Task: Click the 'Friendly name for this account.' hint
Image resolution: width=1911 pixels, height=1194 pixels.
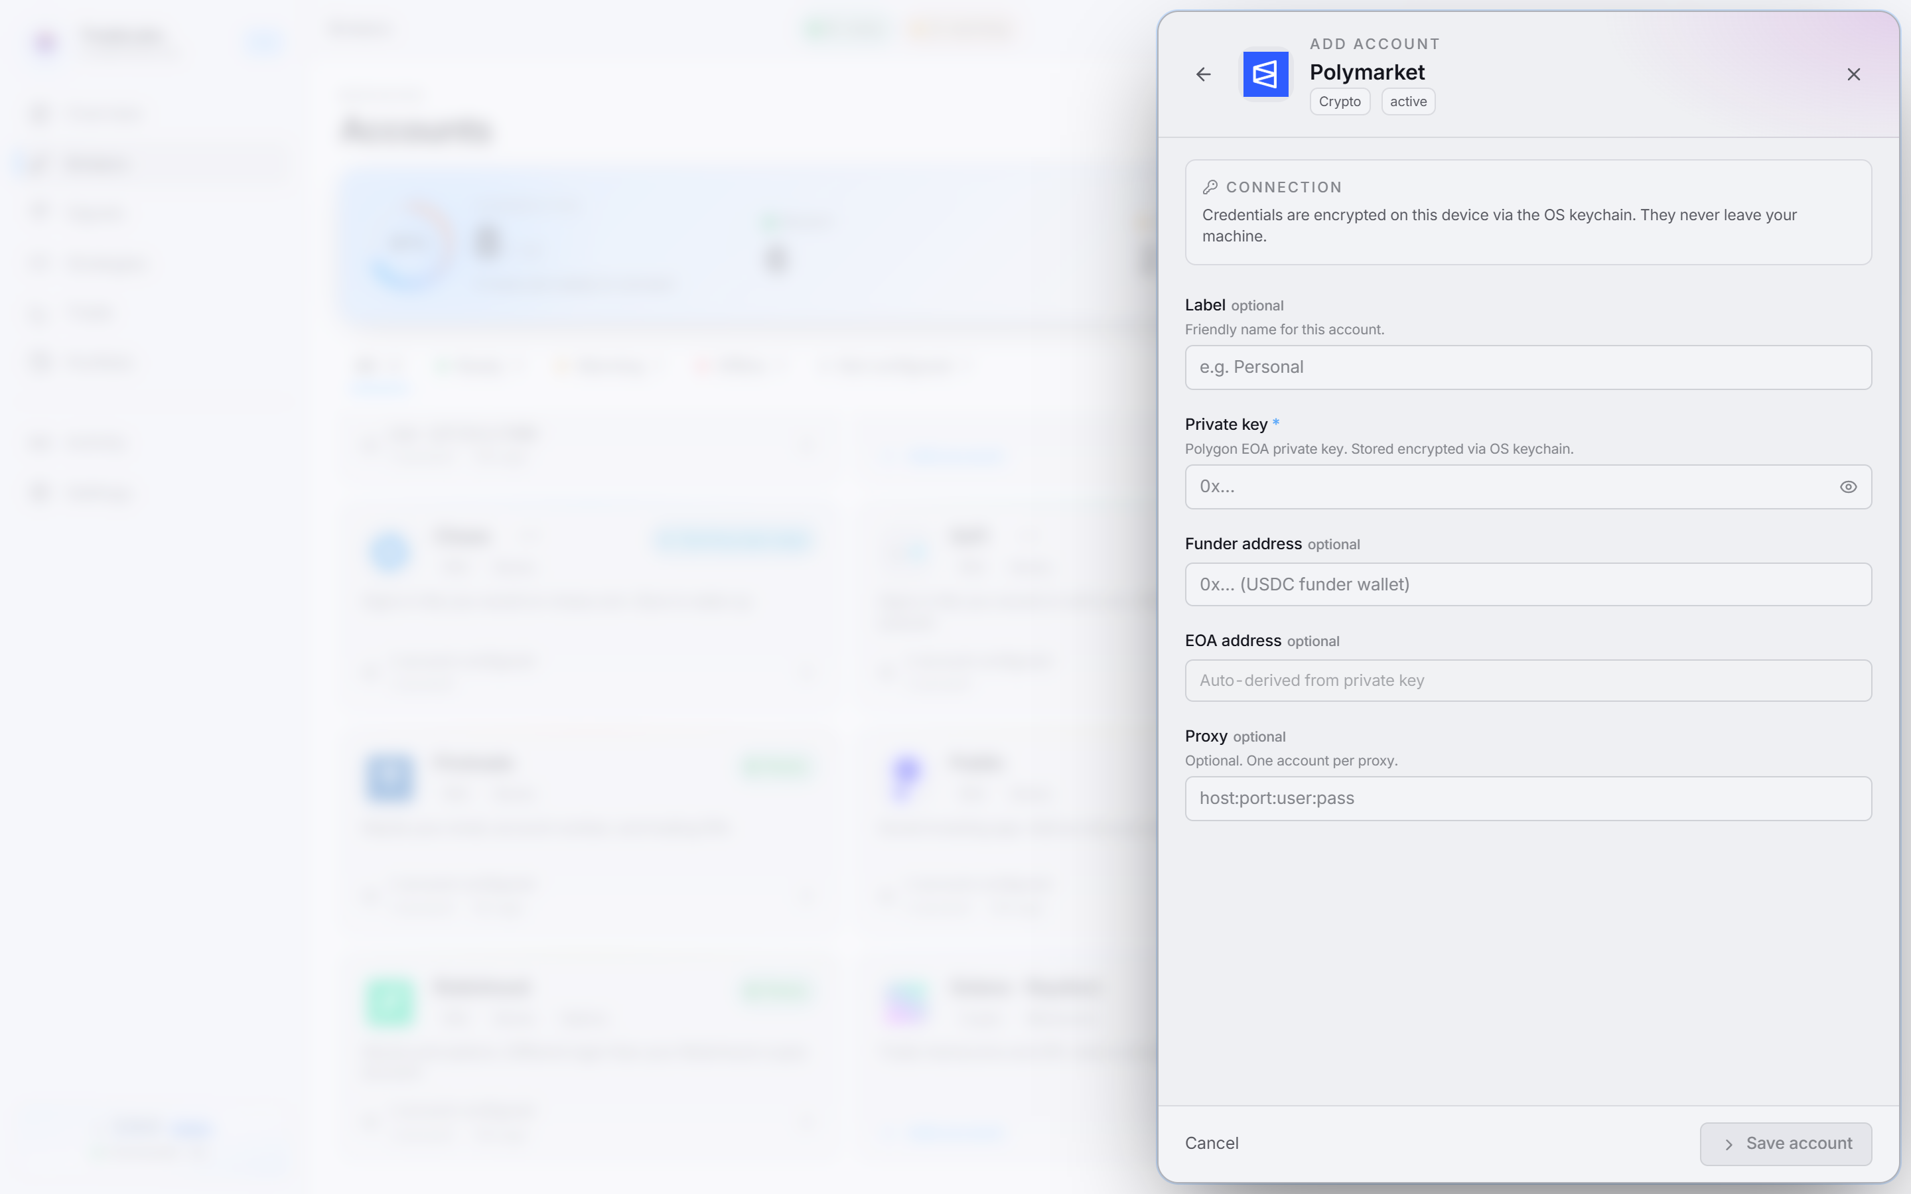Action: tap(1285, 329)
